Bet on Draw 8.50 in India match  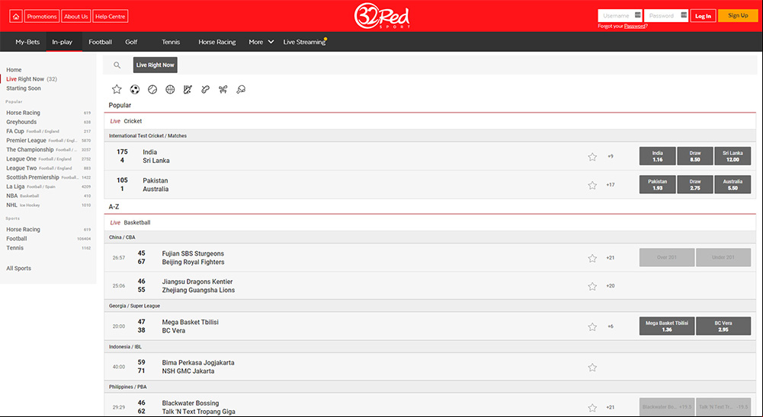coord(695,156)
